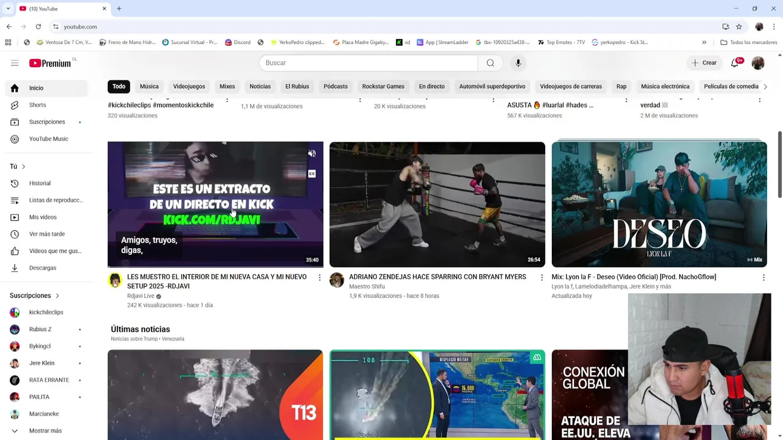Show hidden bookmarks with the chevron
Viewport: 783px width, 440px height.
(x=704, y=42)
